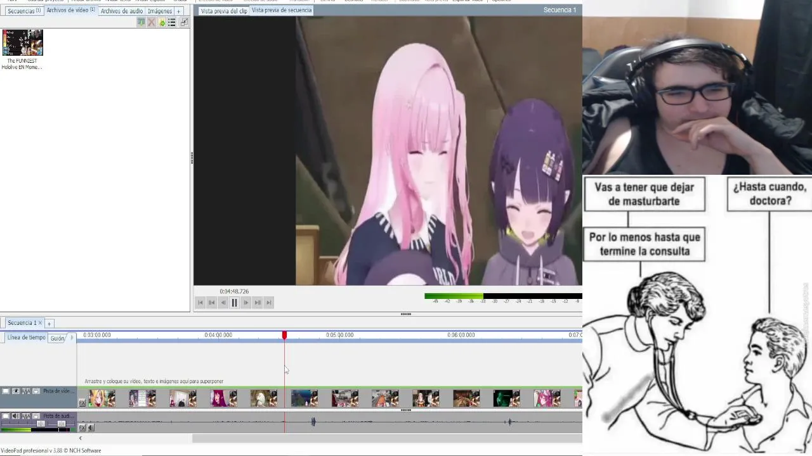Select Vista previa del clip tab
The width and height of the screenshot is (812, 456).
coord(223,11)
